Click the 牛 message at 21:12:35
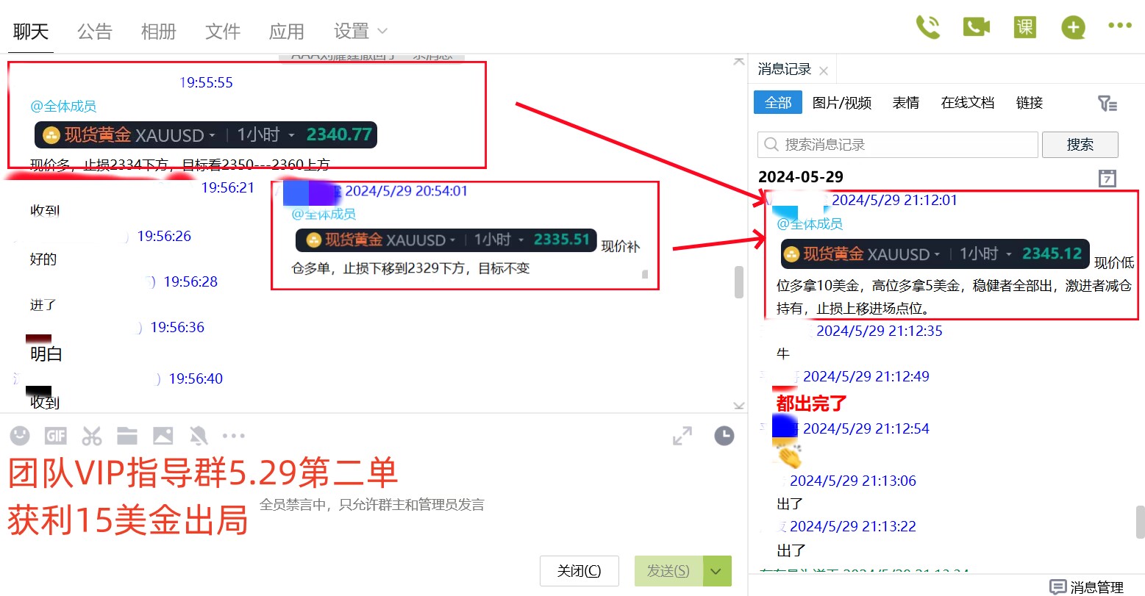1145x596 pixels. pyautogui.click(x=783, y=354)
